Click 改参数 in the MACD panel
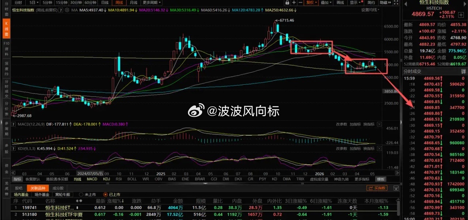468x220 pixels. [x=342, y=124]
